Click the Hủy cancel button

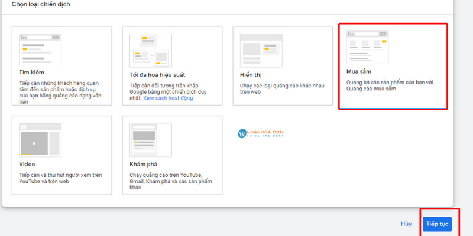coord(406,224)
